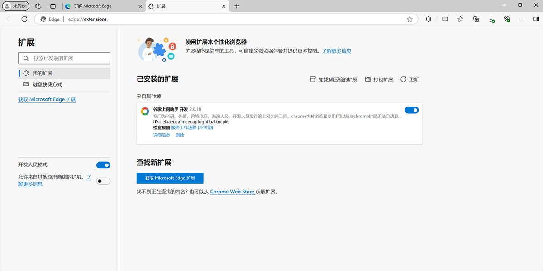Image resolution: width=543 pixels, height=271 pixels.
Task: Reload the page with refresh icon
Action: click(24, 19)
